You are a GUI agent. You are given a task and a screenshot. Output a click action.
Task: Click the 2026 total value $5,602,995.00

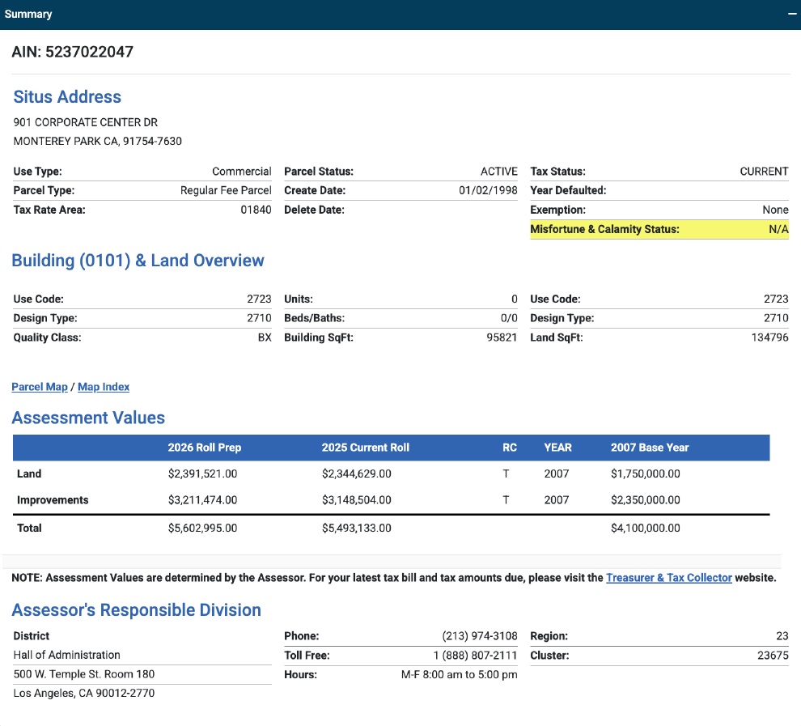[202, 528]
